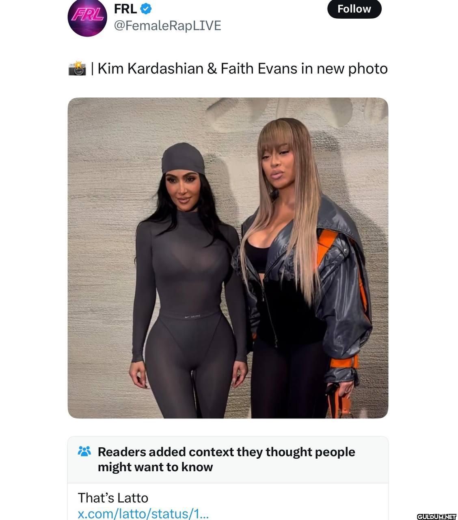Image resolution: width=458 pixels, height=520 pixels.
Task: Click the That's Latto note text
Action: tap(113, 498)
